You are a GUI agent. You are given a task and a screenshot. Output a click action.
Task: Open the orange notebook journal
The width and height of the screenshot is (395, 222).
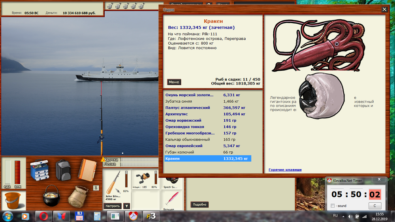(x=87, y=169)
